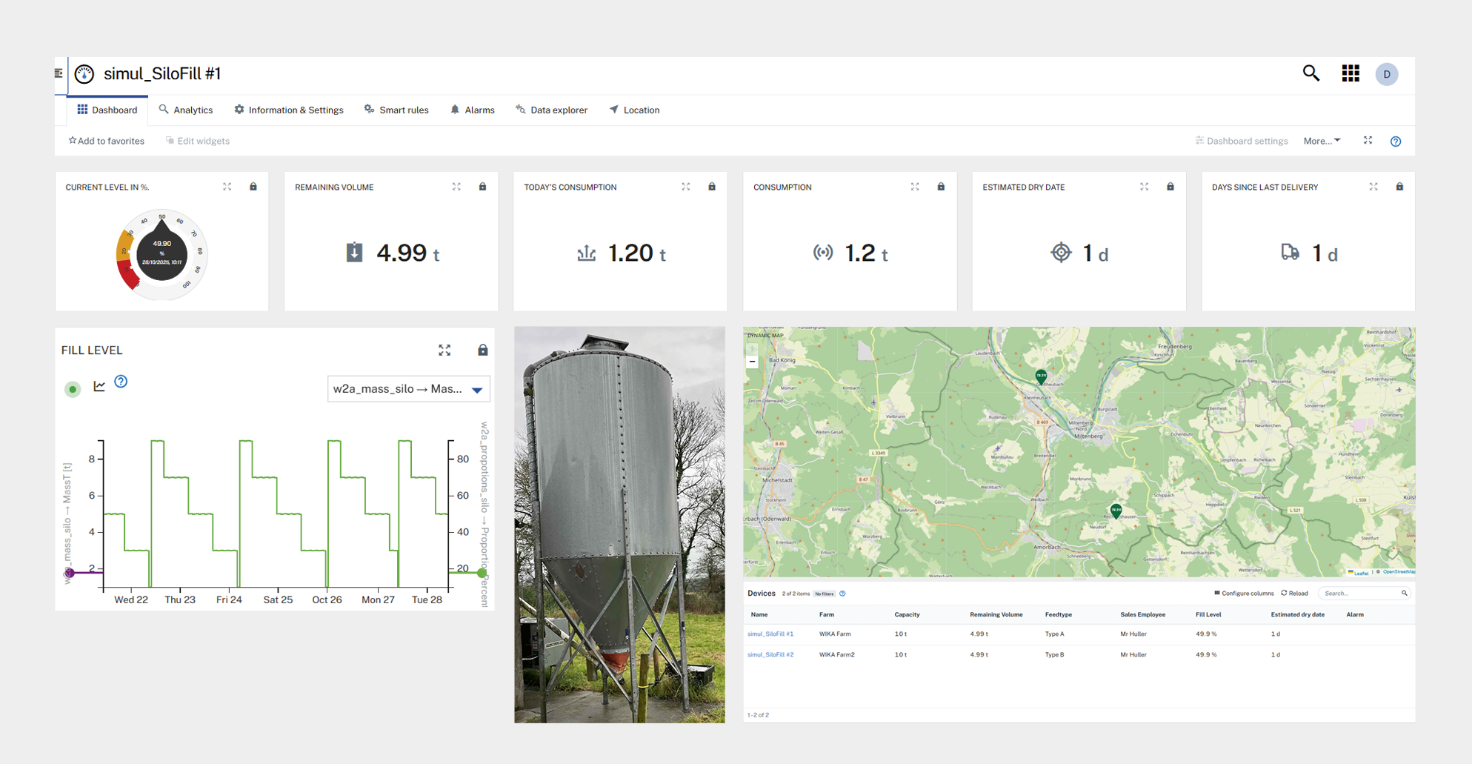Open the Information & Settings tab

[x=289, y=110]
